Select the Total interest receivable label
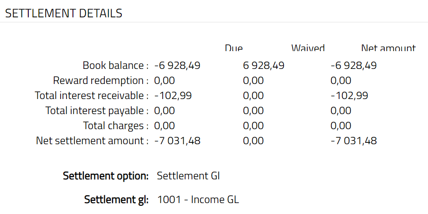The width and height of the screenshot is (428, 214). point(92,96)
